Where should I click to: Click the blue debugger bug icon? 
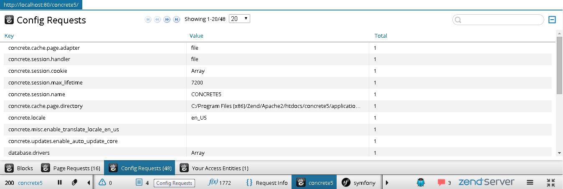click(421, 183)
